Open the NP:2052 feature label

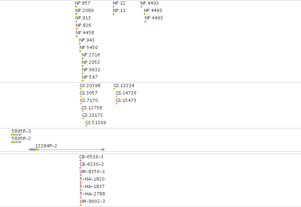pyautogui.click(x=91, y=62)
